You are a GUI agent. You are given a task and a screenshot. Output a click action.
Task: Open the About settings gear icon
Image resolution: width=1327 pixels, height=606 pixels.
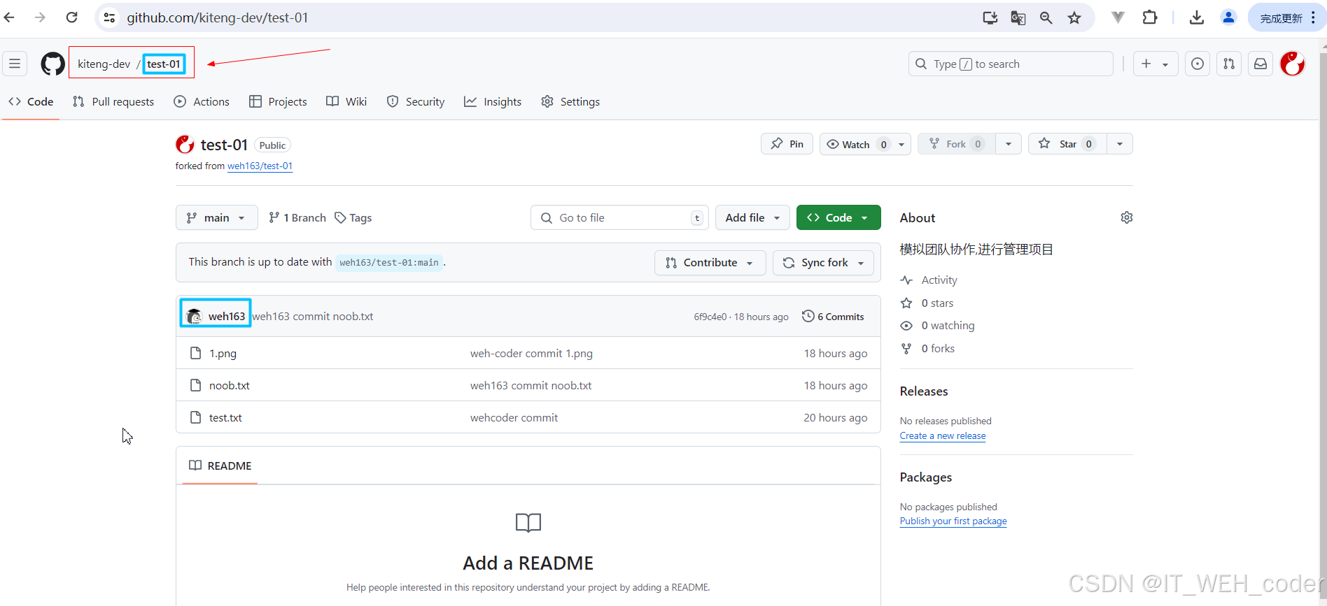[x=1126, y=217]
